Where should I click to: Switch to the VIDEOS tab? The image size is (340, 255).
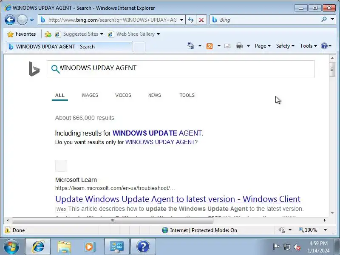[123, 95]
